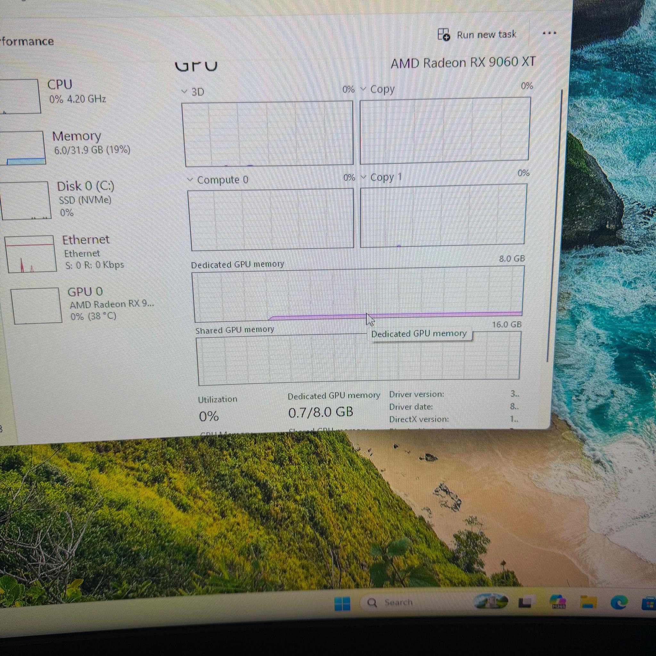656x656 pixels.
Task: Click the Run new task icon
Action: click(x=443, y=35)
